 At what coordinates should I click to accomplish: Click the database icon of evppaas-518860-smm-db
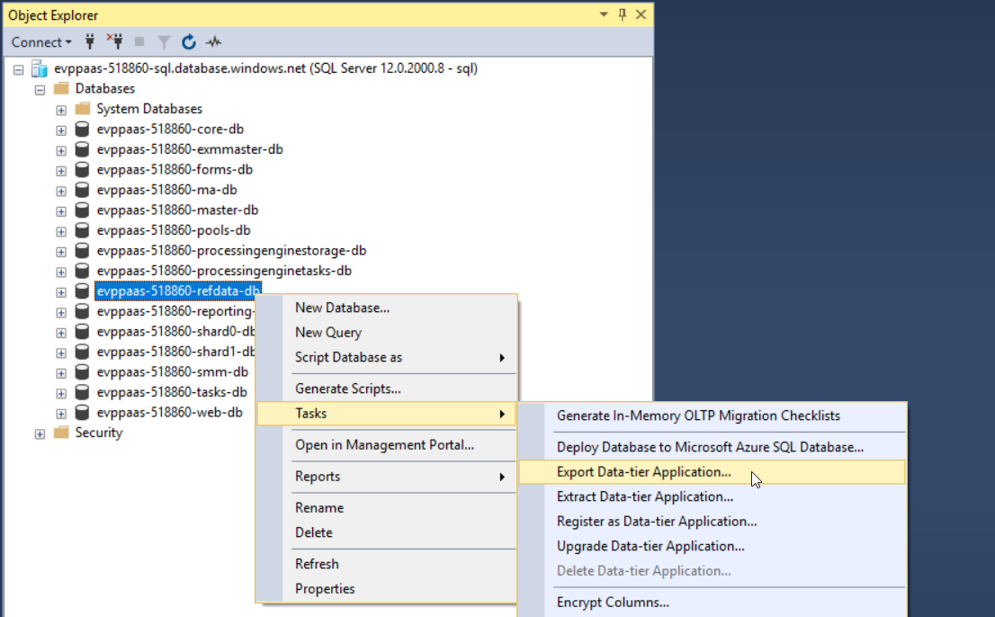point(82,372)
